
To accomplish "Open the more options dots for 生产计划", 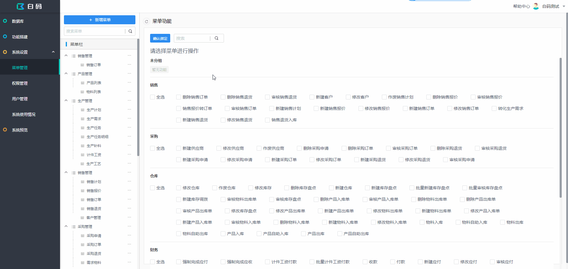I will (x=129, y=110).
